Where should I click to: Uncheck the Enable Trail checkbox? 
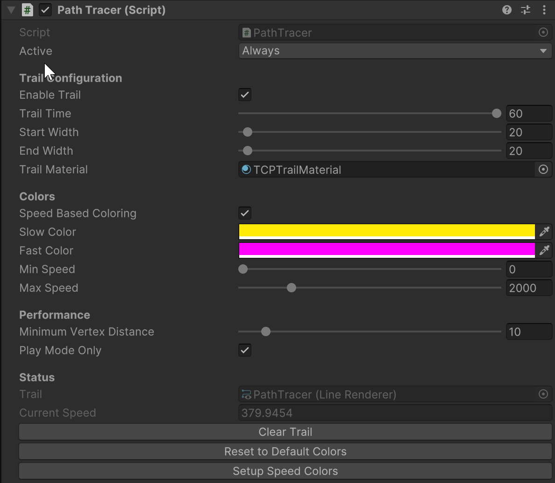point(245,95)
